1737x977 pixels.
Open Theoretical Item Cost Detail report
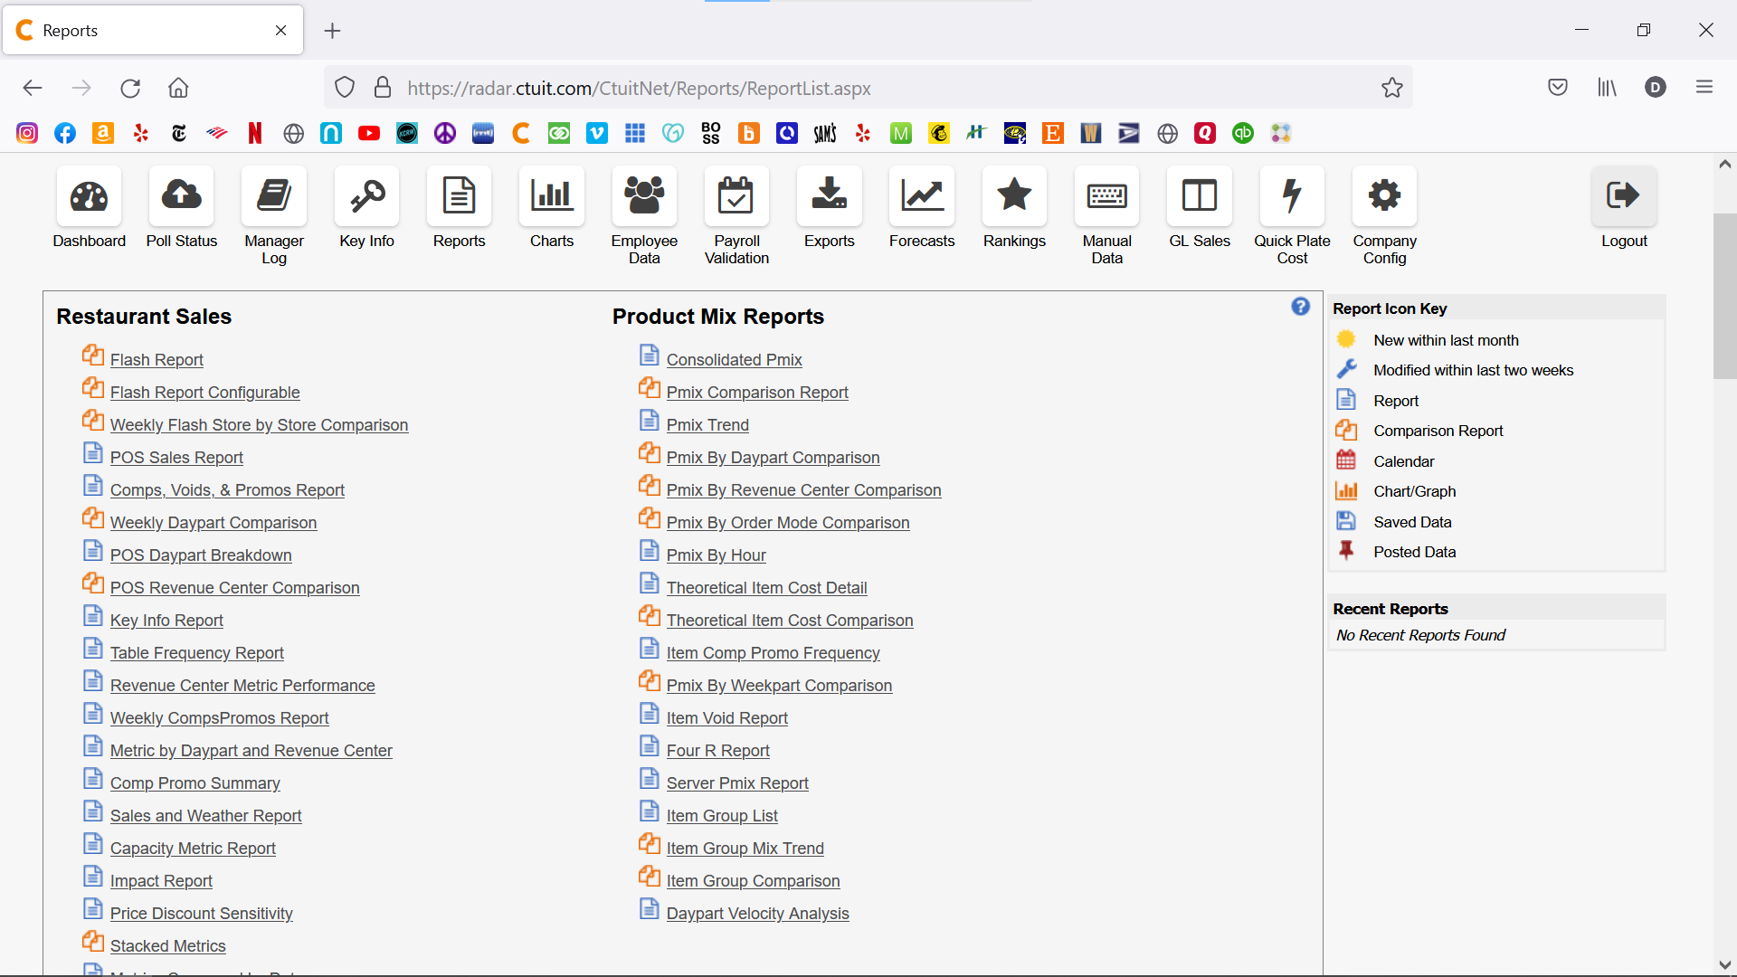[x=766, y=588]
